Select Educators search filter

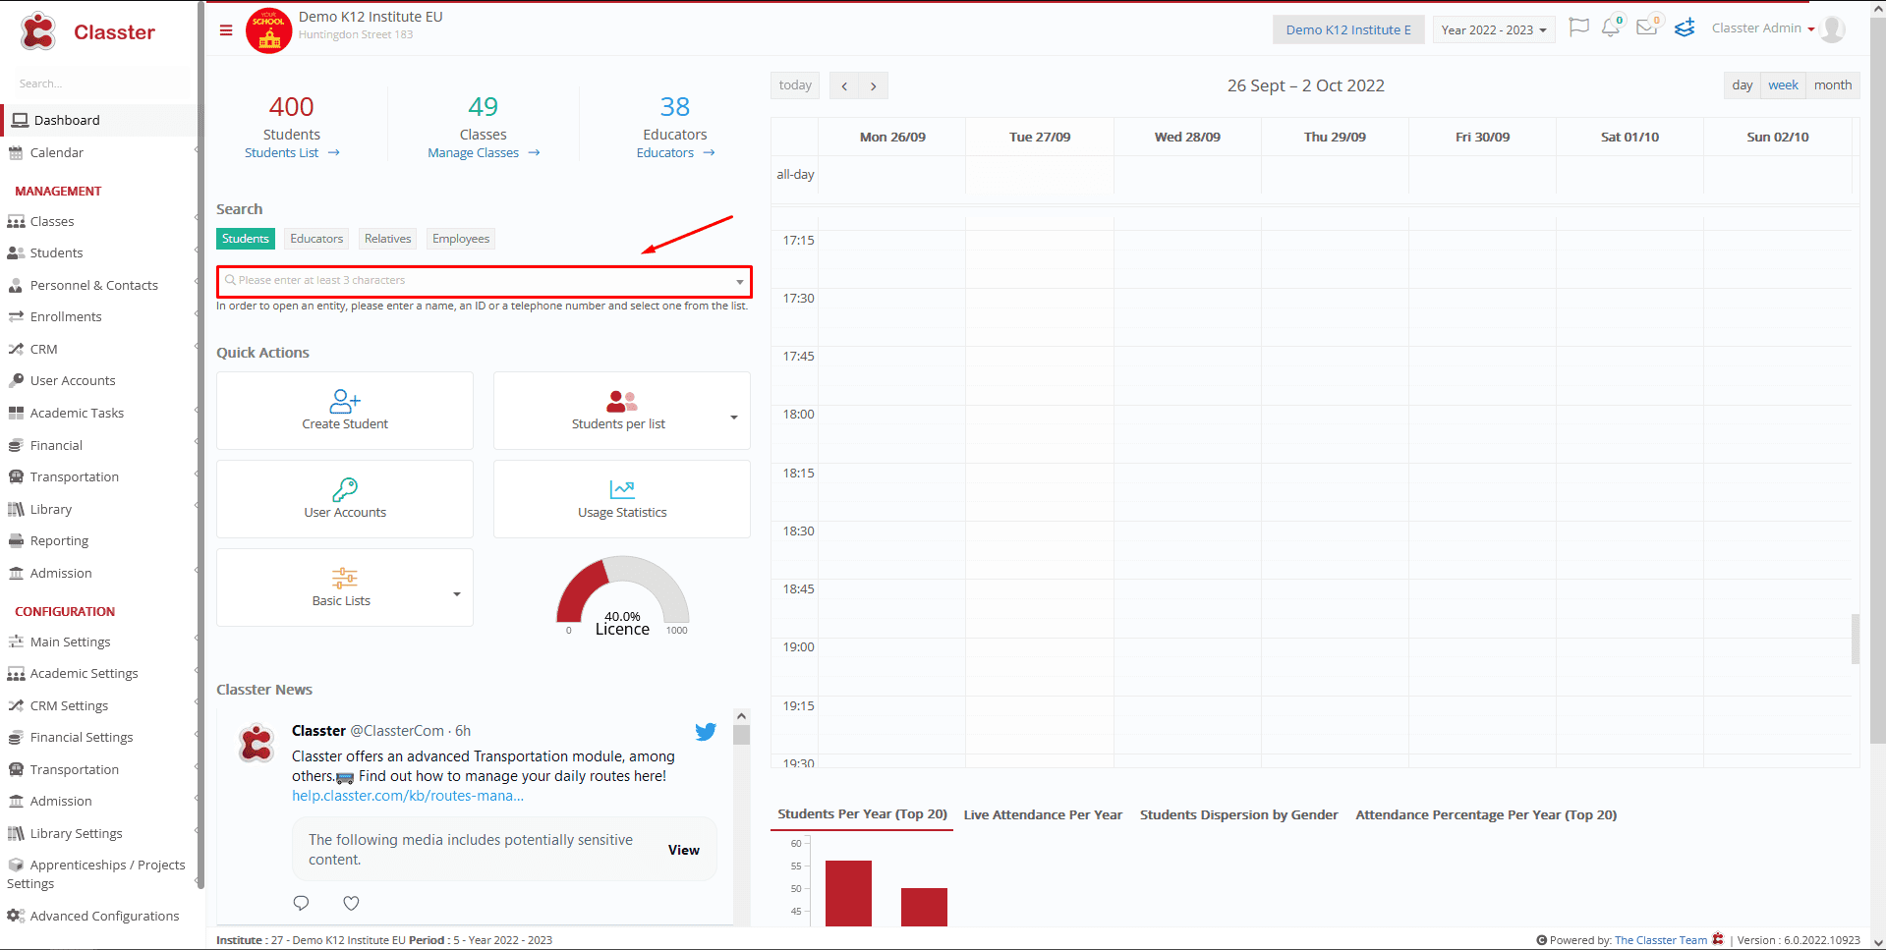tap(316, 239)
